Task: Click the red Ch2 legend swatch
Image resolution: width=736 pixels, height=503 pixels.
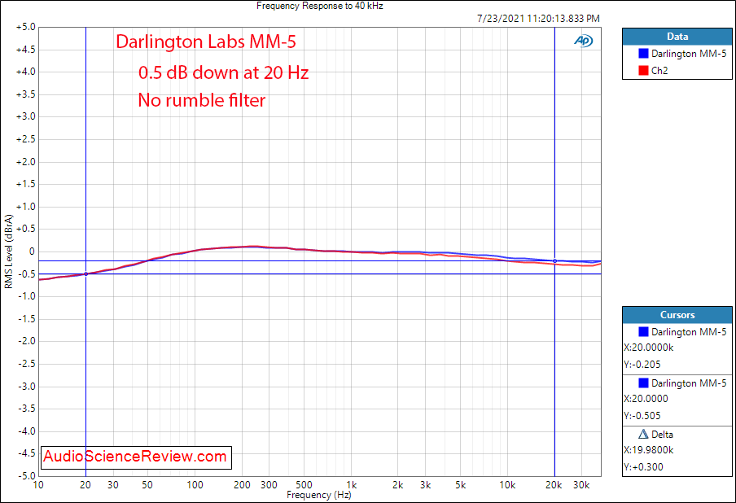Action: [643, 70]
